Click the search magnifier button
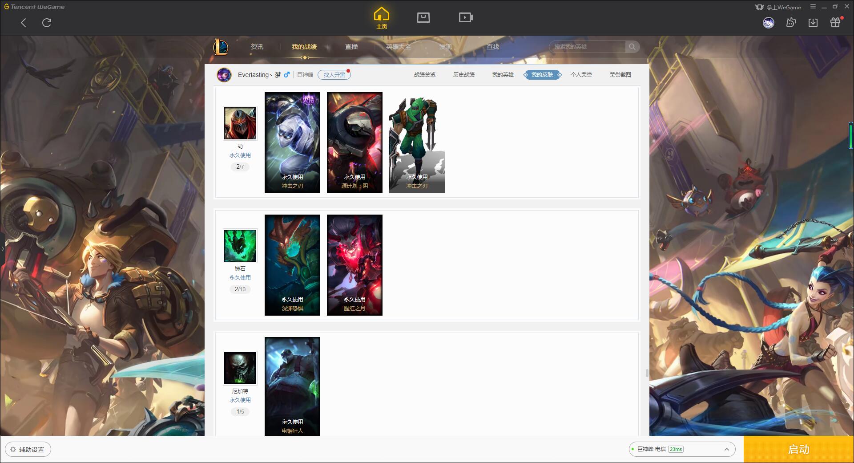This screenshot has height=463, width=854. click(x=632, y=47)
